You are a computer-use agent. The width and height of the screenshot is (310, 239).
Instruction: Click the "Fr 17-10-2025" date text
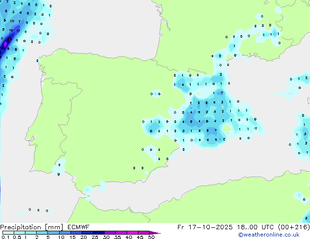point(205,227)
